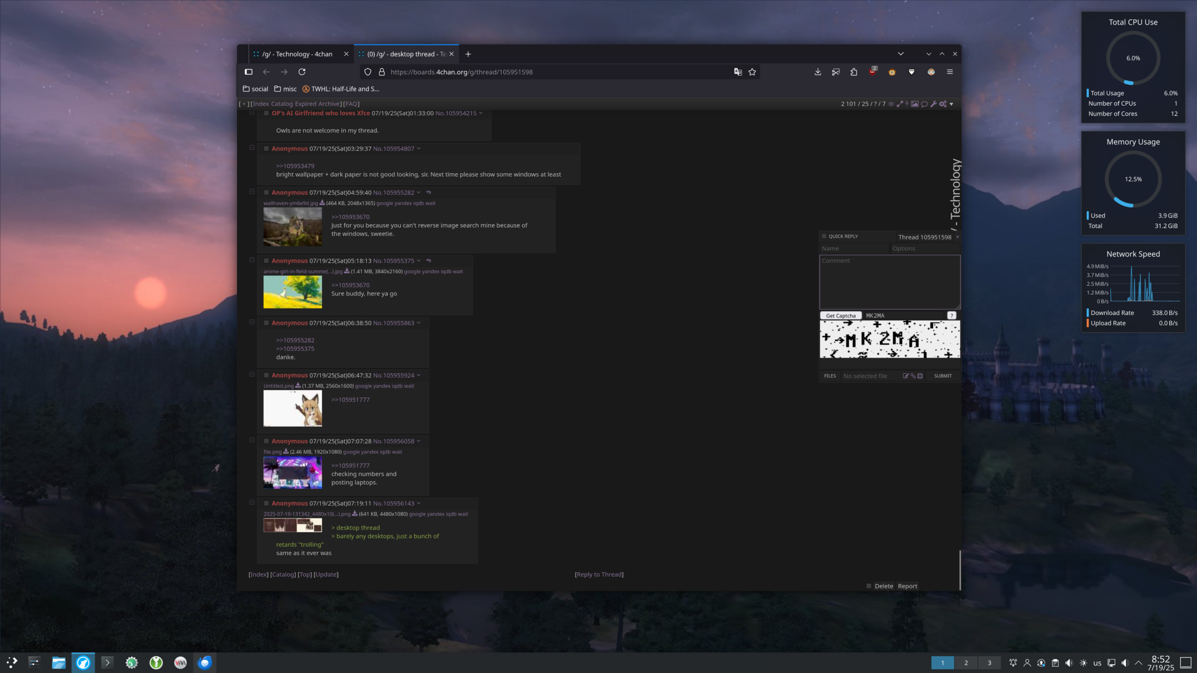1197x673 pixels.
Task: Open the menu arrow on post No.105954807
Action: 418,149
